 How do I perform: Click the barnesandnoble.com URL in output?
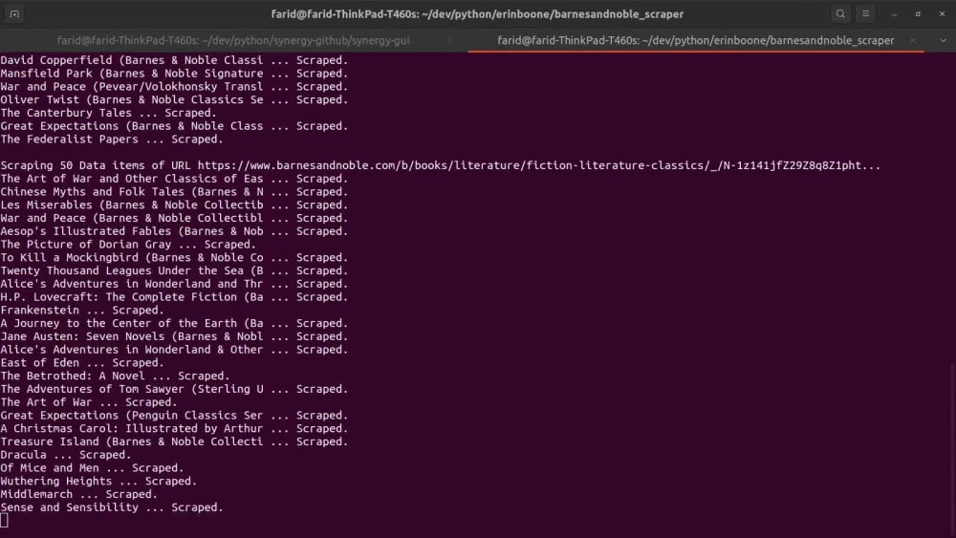(539, 165)
